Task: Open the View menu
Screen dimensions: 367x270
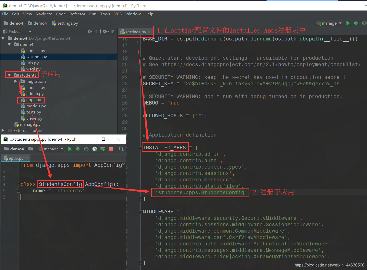Action: (x=27, y=14)
